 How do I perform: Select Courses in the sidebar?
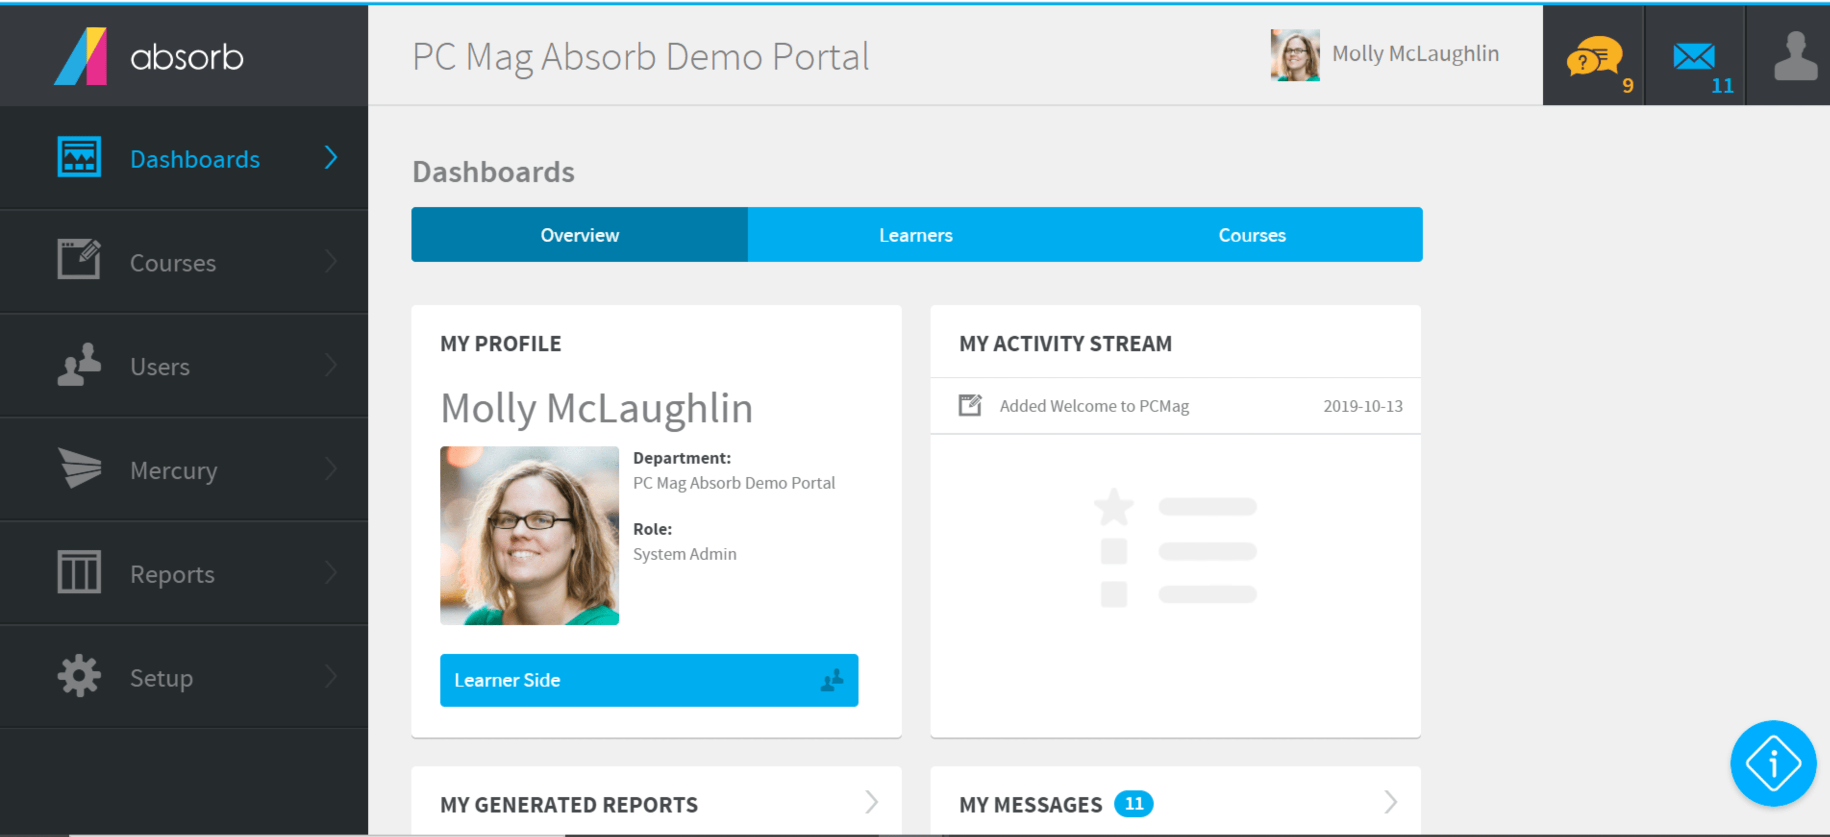tap(184, 261)
